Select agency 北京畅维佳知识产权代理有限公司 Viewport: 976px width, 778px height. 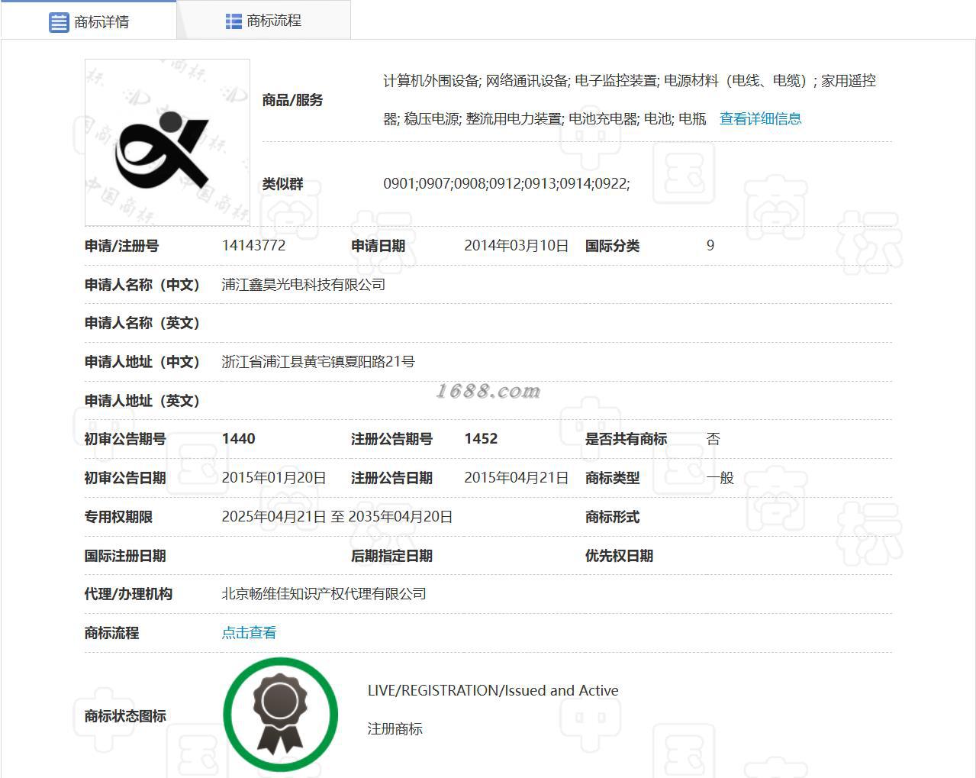click(324, 593)
